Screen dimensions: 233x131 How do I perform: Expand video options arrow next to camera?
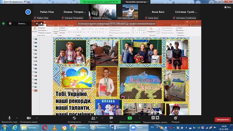[x=37, y=118]
